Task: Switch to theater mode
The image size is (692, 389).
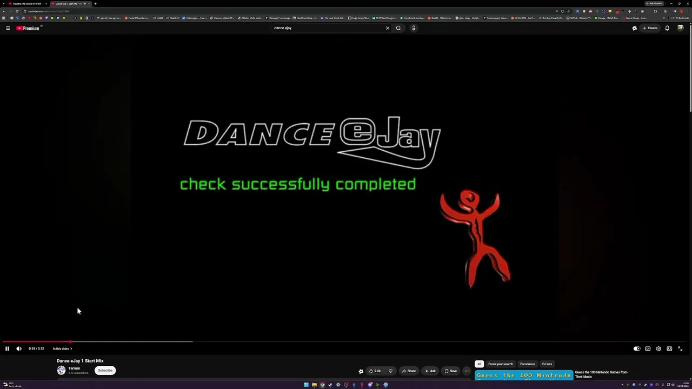Action: (x=669, y=348)
